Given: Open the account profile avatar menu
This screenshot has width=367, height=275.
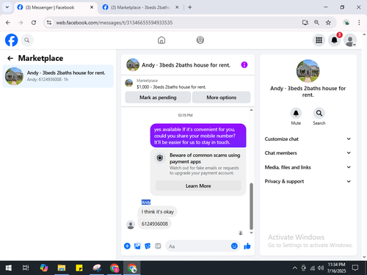Looking at the screenshot, I should pyautogui.click(x=350, y=40).
